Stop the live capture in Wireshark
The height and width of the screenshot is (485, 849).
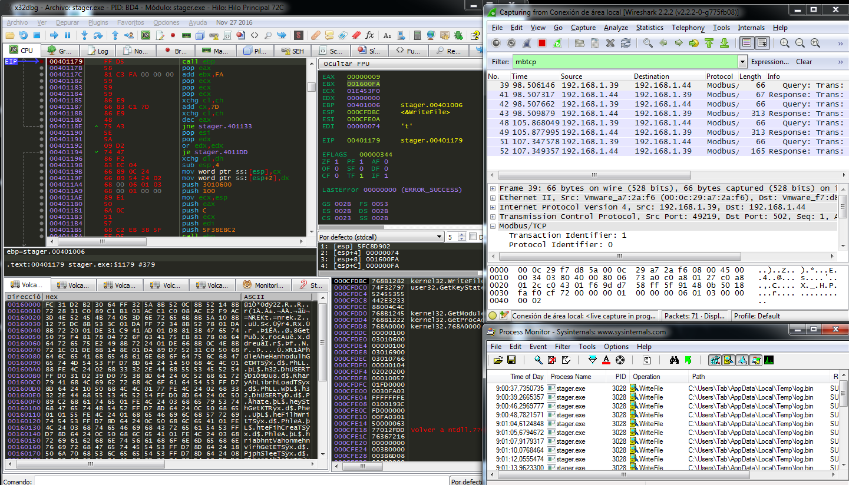click(x=541, y=44)
